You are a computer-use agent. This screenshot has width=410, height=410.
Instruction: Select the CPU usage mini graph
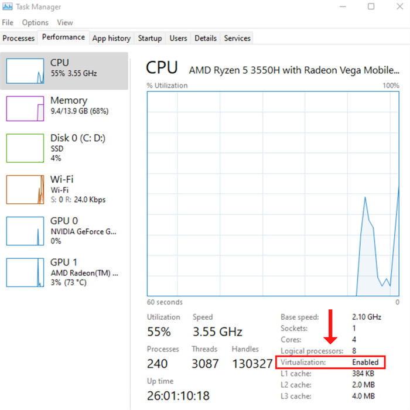point(25,71)
